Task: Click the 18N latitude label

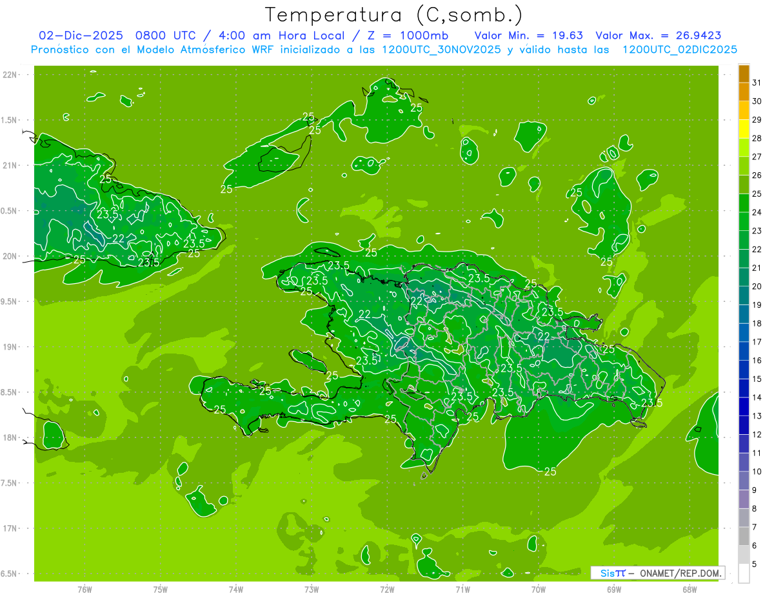Action: coord(10,438)
